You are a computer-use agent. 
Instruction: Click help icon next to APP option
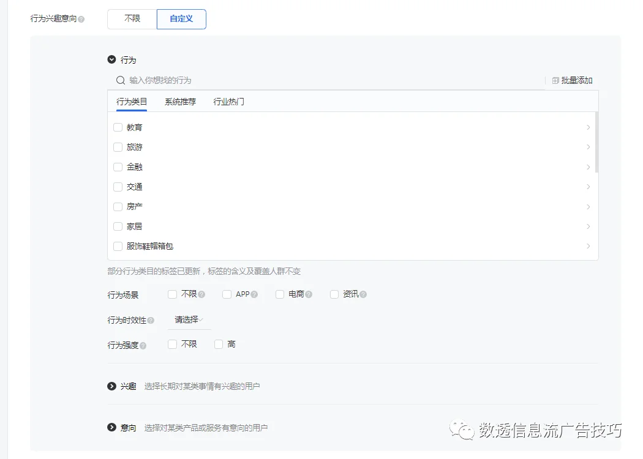[254, 294]
